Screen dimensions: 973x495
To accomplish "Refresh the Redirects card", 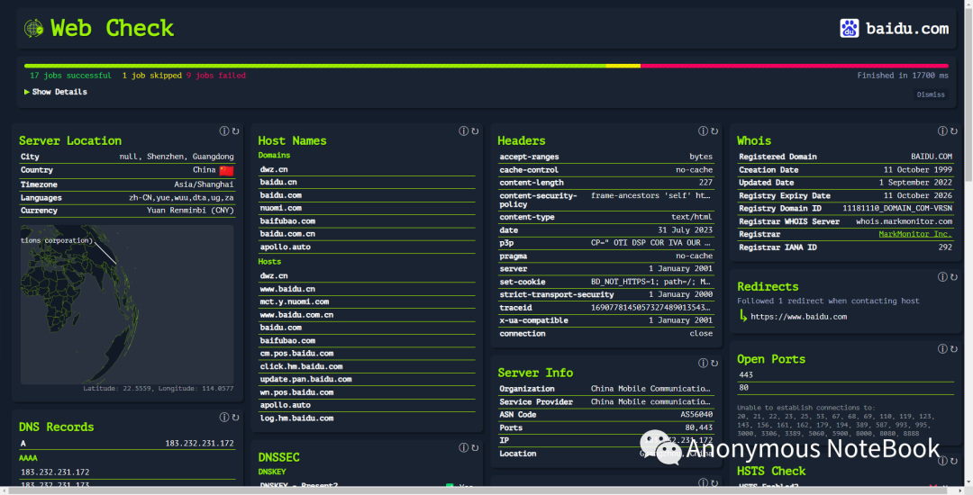I will tap(954, 277).
